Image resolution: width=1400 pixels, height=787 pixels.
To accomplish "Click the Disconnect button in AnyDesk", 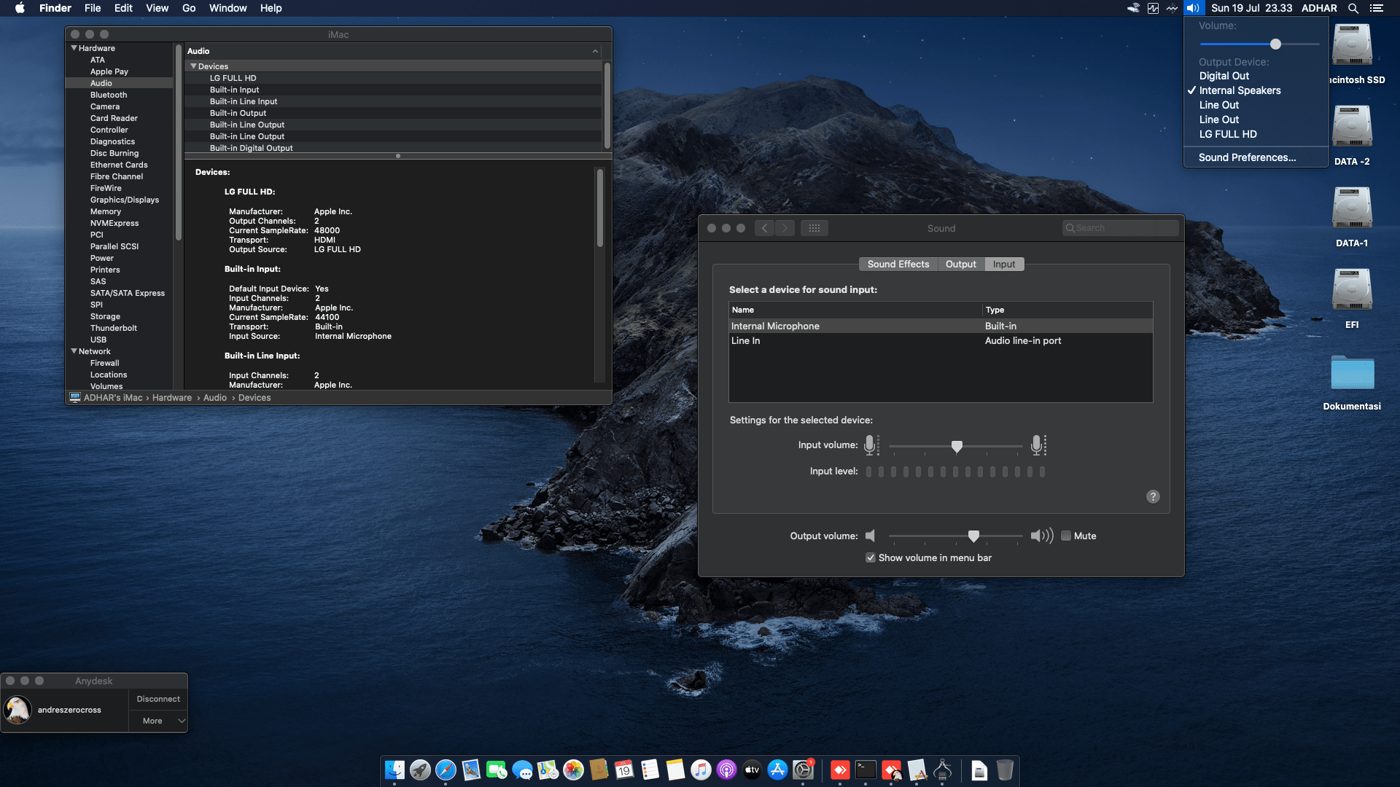I will [x=157, y=698].
